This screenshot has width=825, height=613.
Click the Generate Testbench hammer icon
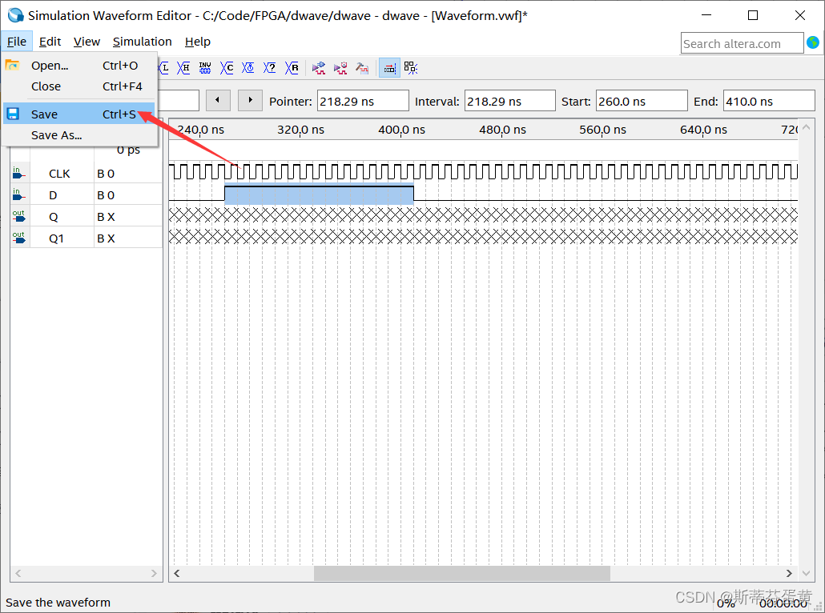(x=362, y=68)
